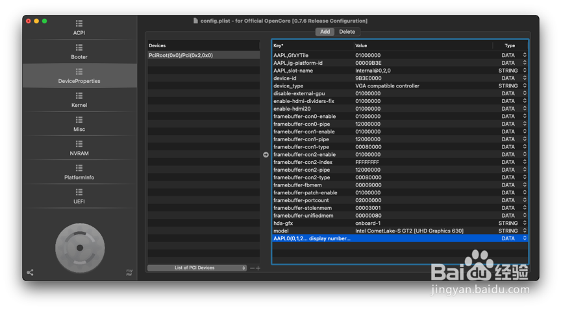This screenshot has height=309, width=561.
Task: Sort by the Value column header
Action: tap(423, 46)
